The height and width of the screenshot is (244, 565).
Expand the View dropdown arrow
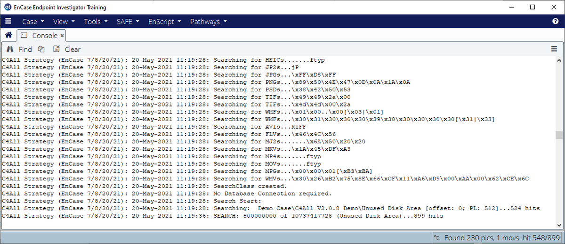click(73, 22)
